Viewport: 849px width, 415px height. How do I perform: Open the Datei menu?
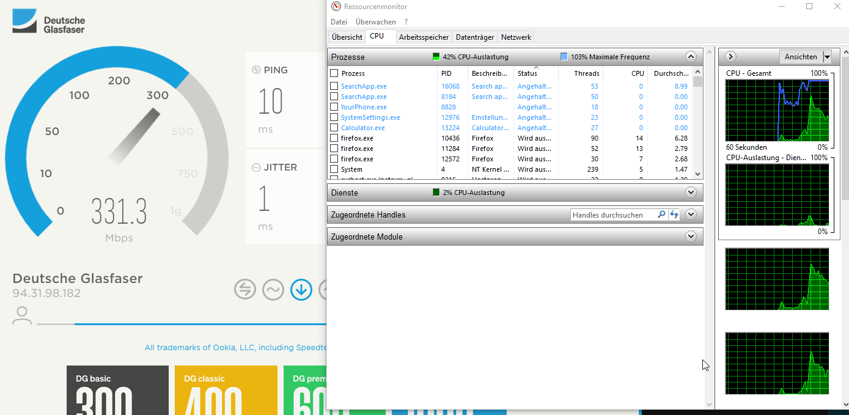tap(339, 22)
